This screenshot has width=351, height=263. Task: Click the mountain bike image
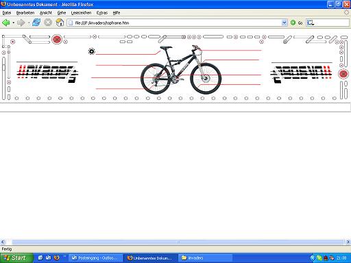pos(181,69)
